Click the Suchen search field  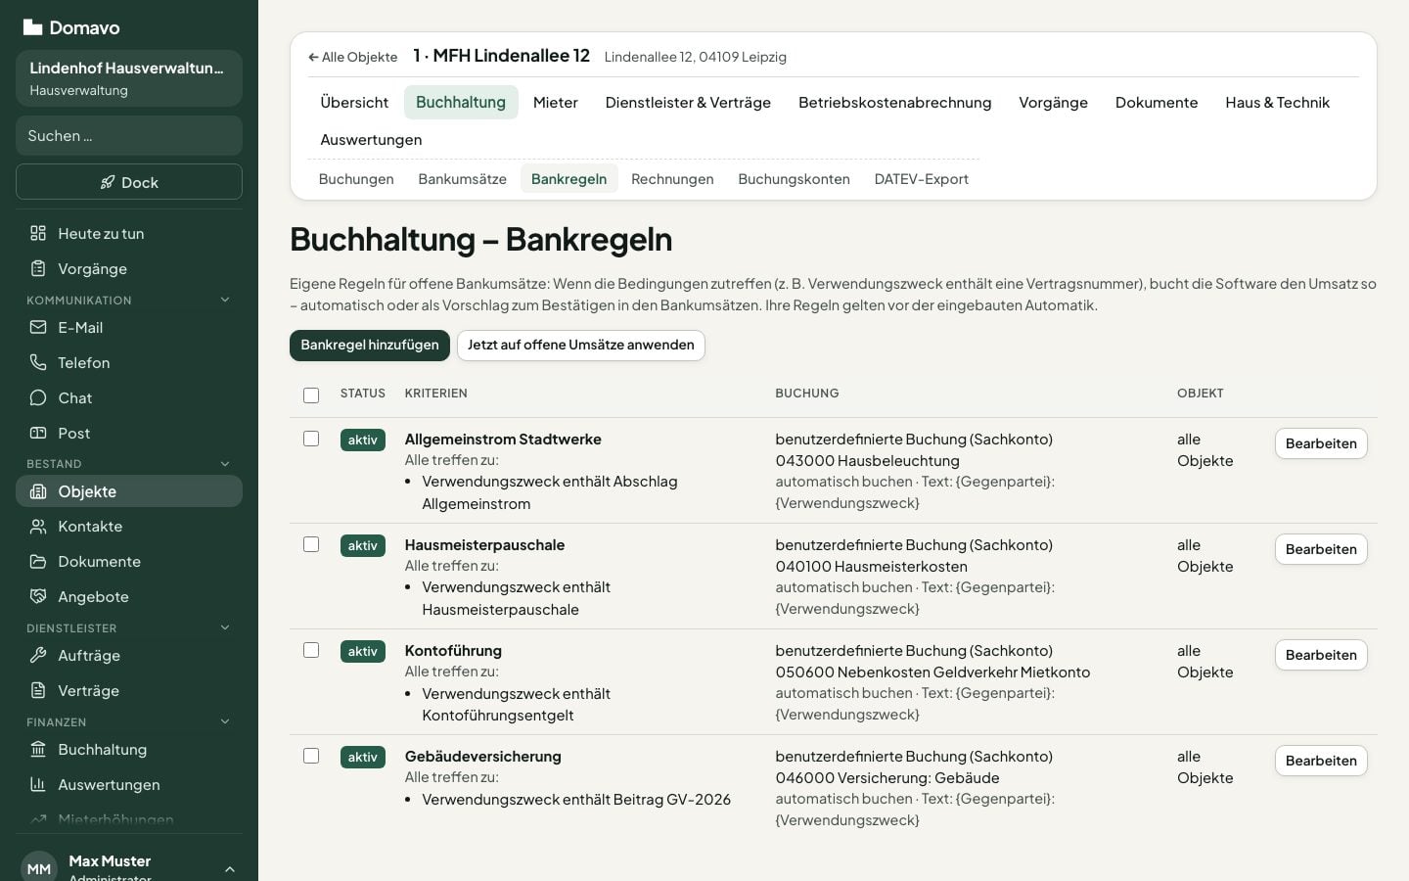129,136
